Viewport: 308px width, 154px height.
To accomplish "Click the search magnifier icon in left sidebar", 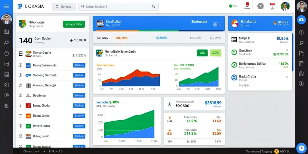I will click(x=7, y=43).
